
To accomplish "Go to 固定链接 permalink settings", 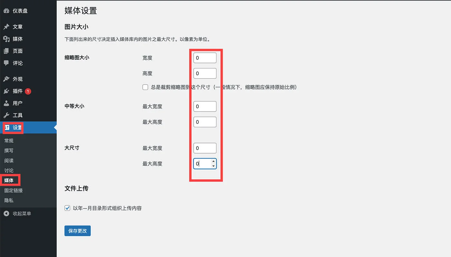I will [x=13, y=190].
